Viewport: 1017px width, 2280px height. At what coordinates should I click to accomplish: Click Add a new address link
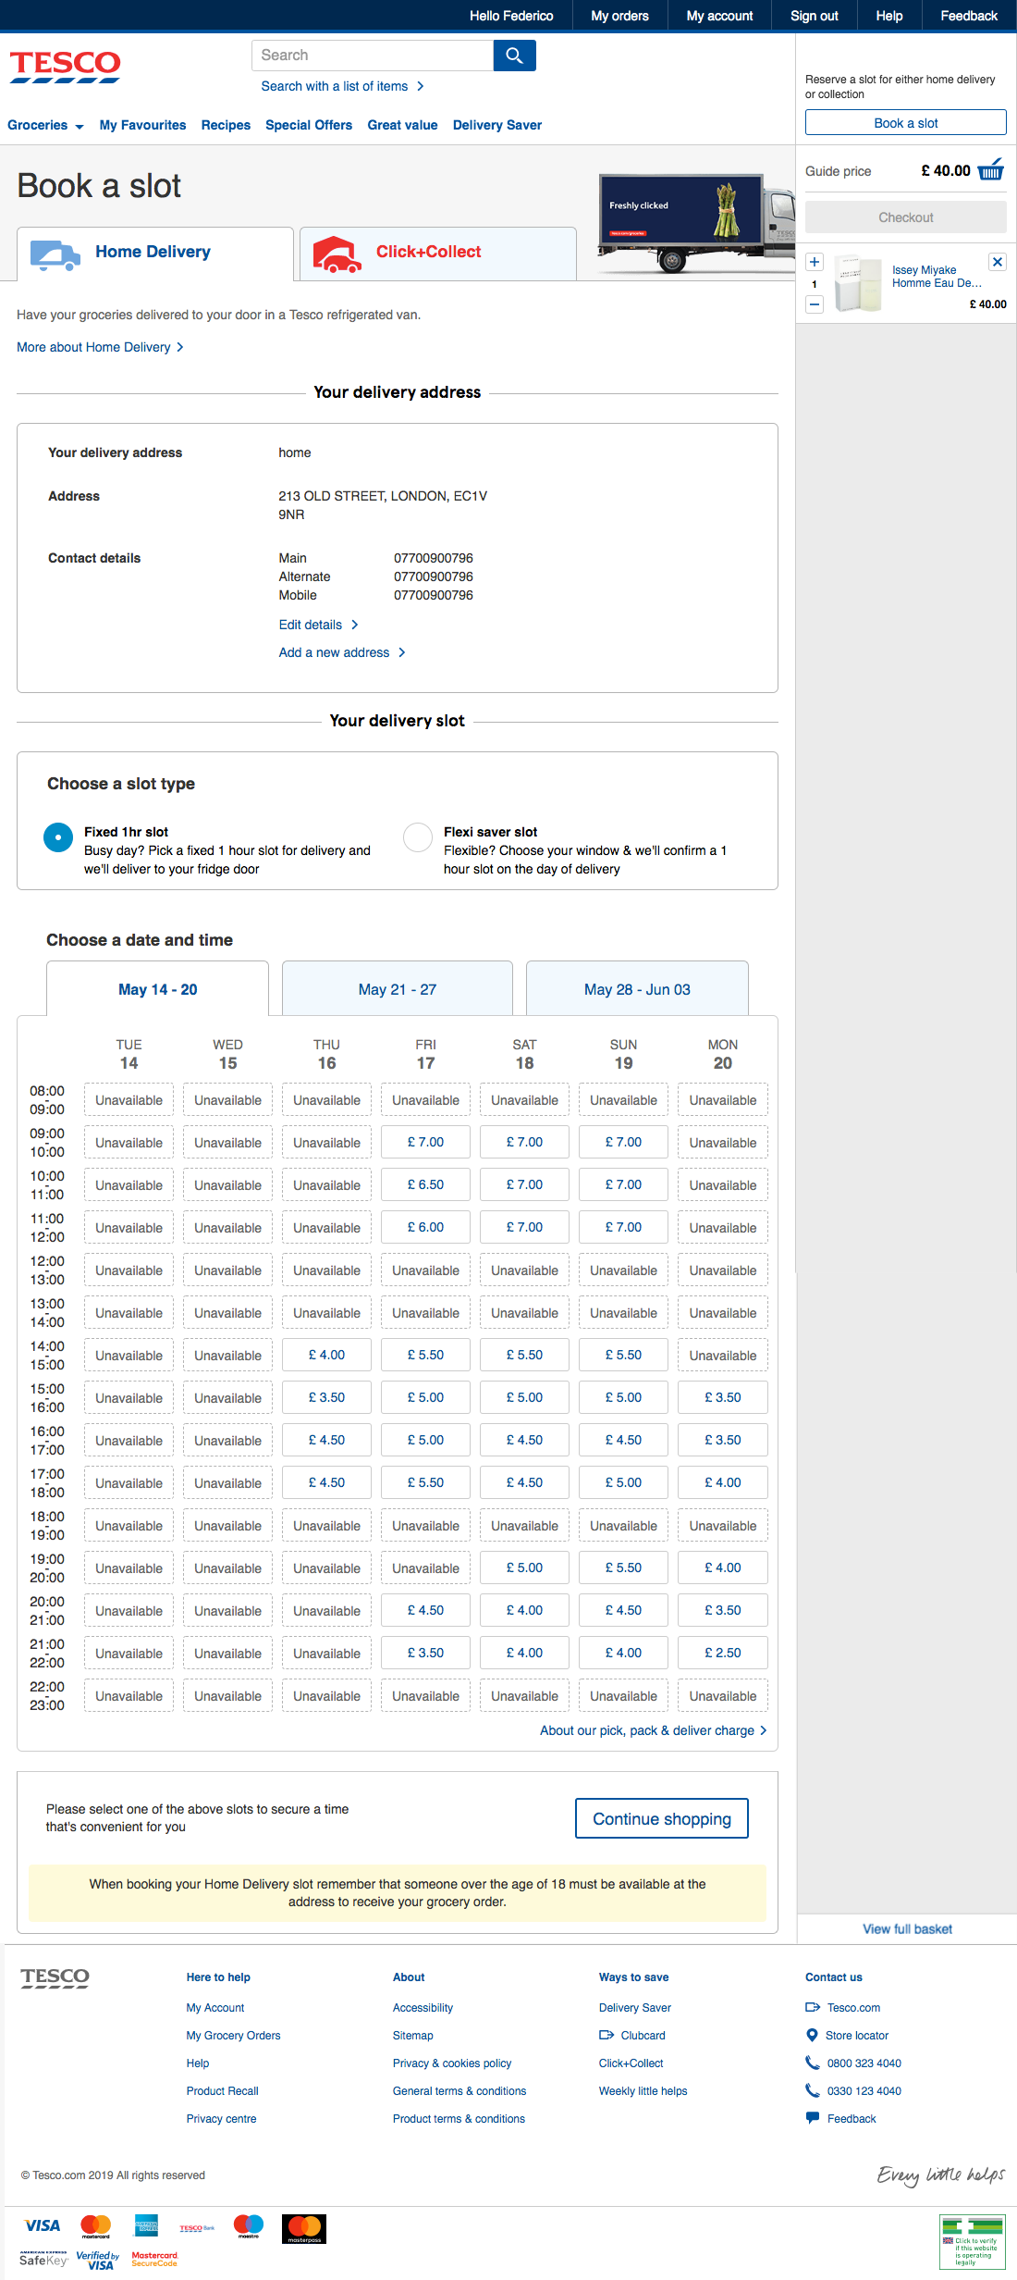(342, 652)
